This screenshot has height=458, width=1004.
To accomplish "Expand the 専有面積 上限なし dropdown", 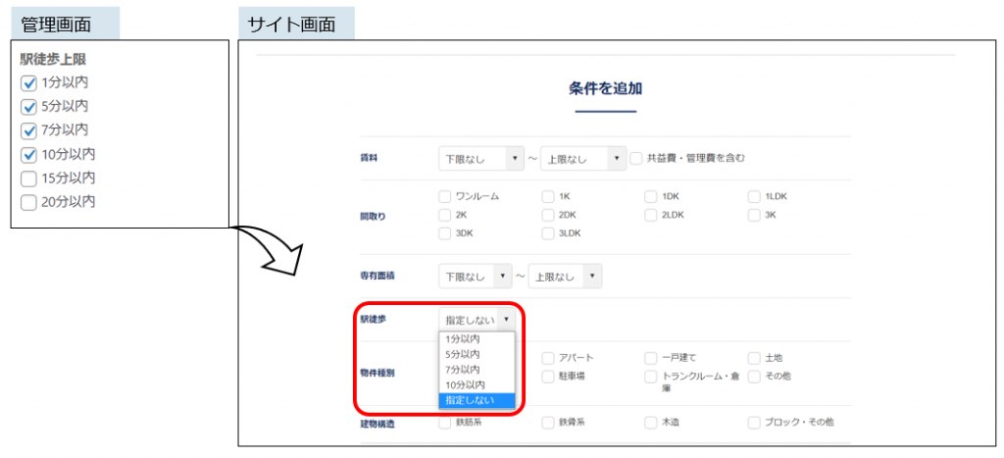I will point(566,277).
